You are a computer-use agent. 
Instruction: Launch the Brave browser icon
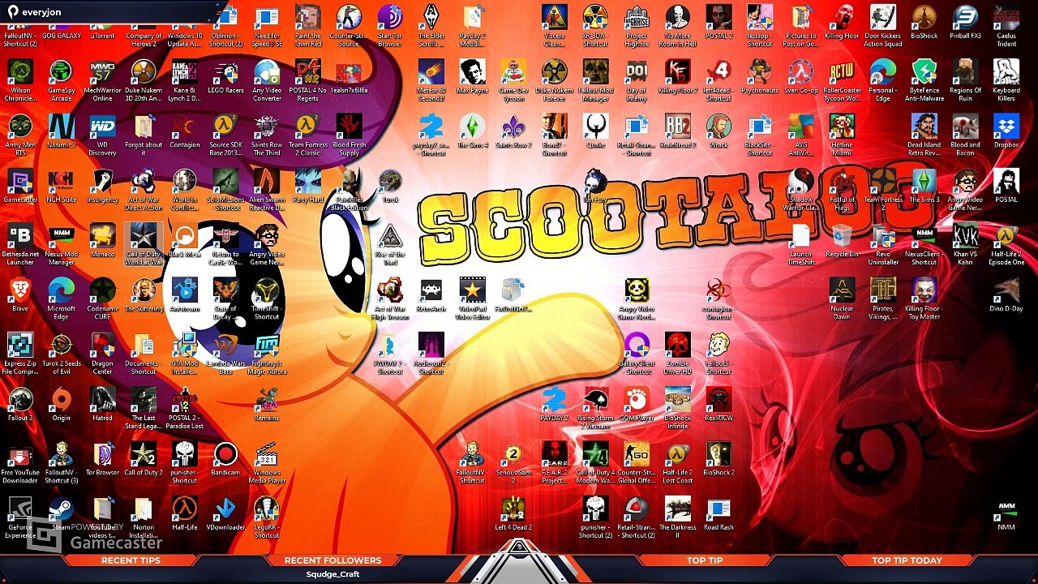click(20, 295)
